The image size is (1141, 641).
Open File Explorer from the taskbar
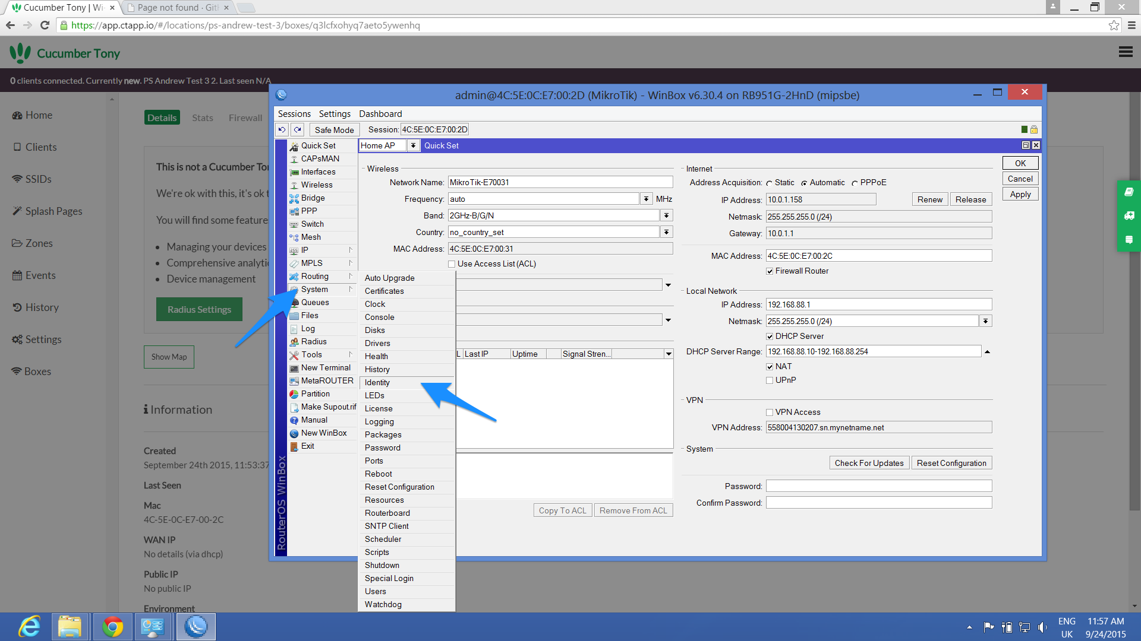[x=70, y=627]
